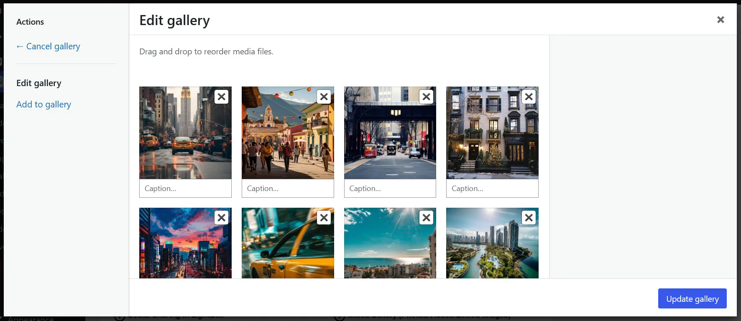Image resolution: width=741 pixels, height=321 pixels.
Task: Focus caption field under red bus image
Action: click(x=390, y=189)
